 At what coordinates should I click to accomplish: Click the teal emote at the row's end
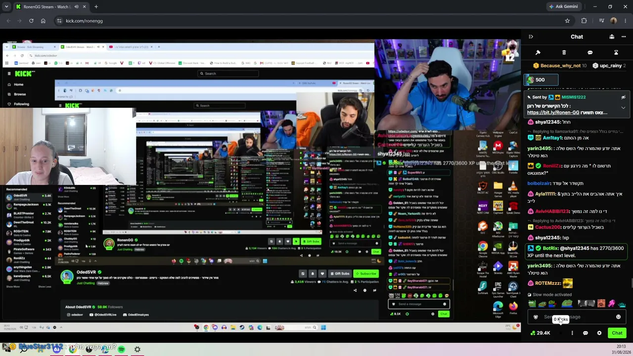[x=622, y=304]
